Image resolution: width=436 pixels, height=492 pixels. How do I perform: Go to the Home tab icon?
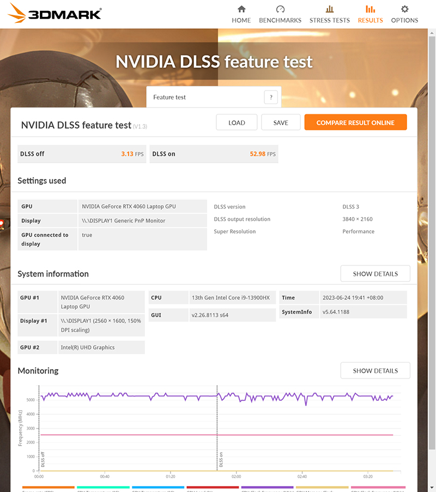[241, 9]
